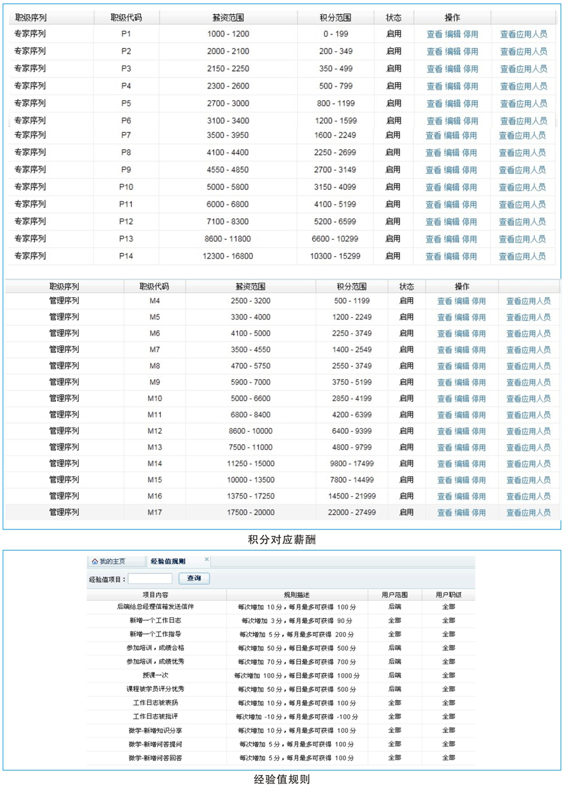The height and width of the screenshot is (788, 564).
Task: Click 查看 link in the M4 row
Action: pos(445,301)
